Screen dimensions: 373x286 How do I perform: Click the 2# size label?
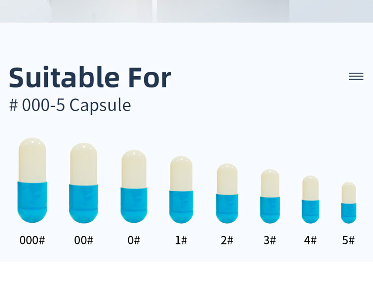click(x=227, y=240)
